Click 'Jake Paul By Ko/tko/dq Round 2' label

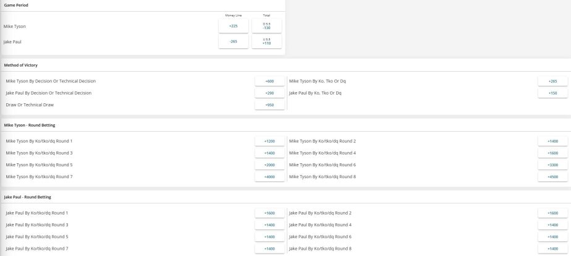(x=320, y=213)
